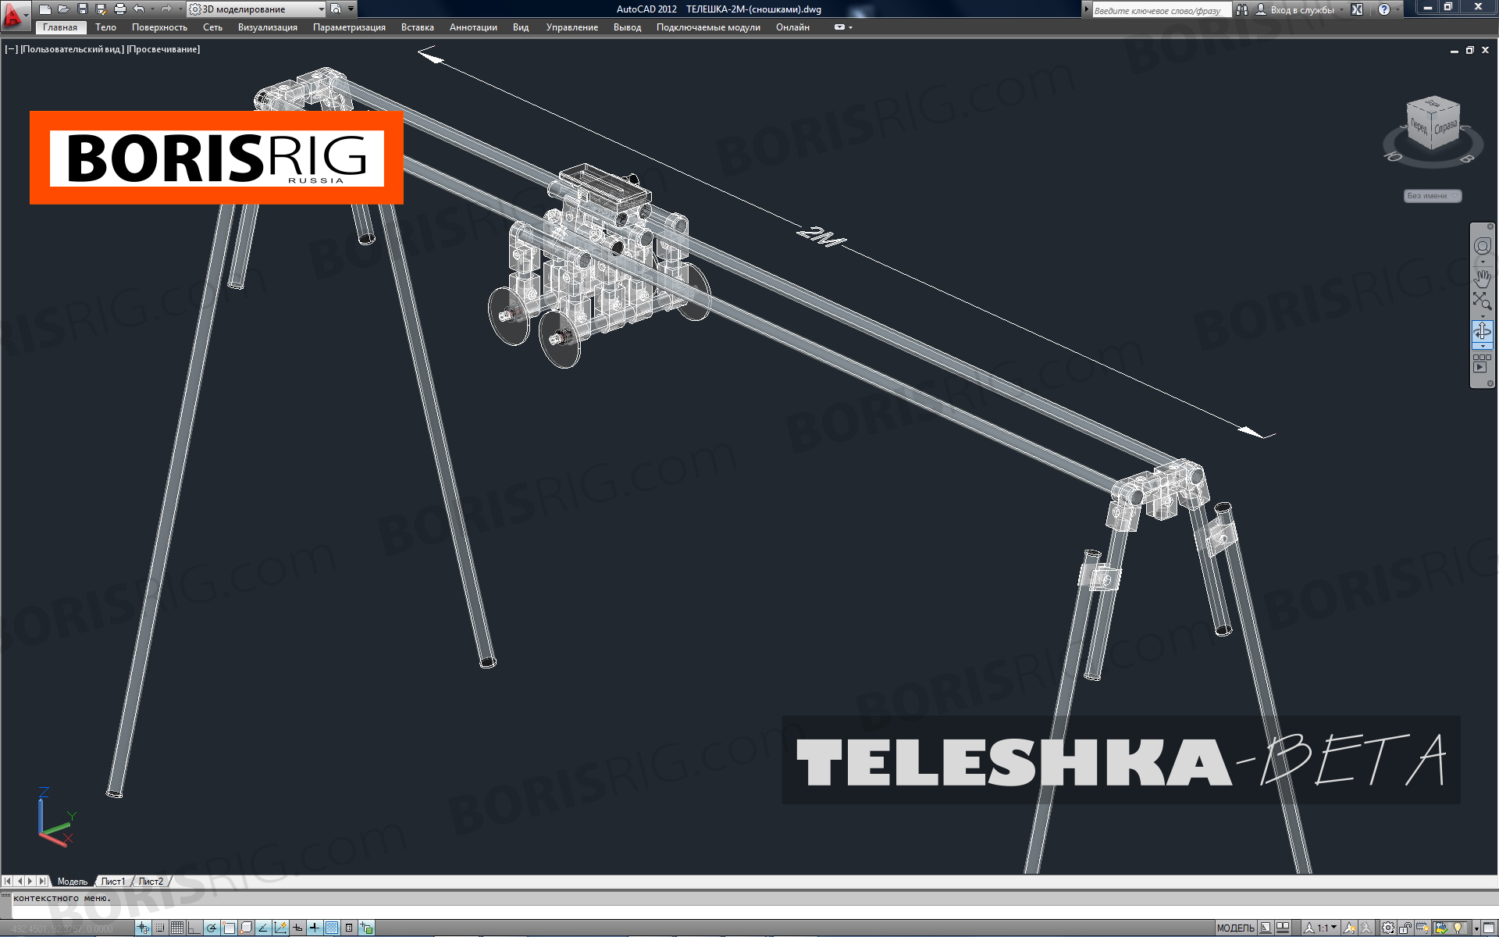Switch to the Вывод tab
Viewport: 1499px width, 937px height.
[x=627, y=27]
